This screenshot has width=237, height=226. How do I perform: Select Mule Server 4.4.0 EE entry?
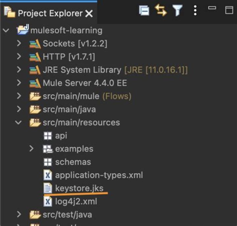click(x=85, y=83)
